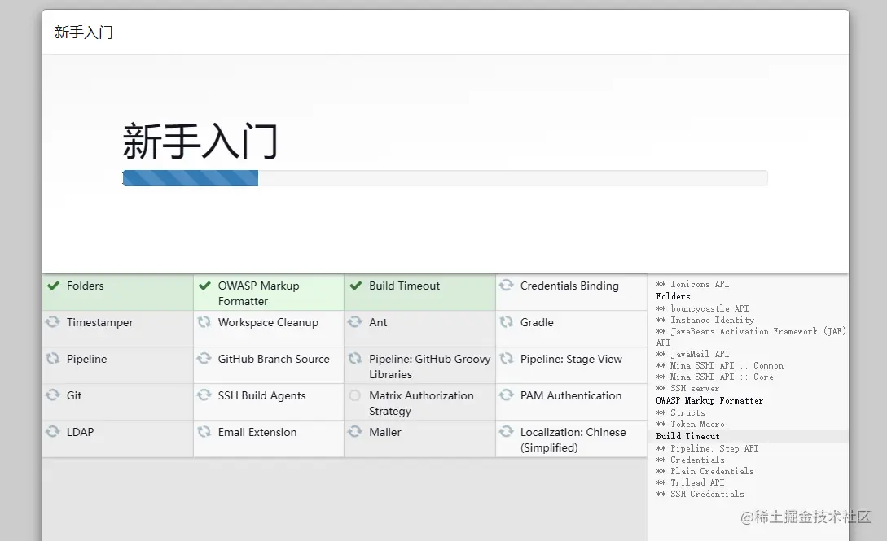Click the bold 'OWASP Markup Formatter' log entry
The width and height of the screenshot is (887, 541).
pyautogui.click(x=710, y=400)
